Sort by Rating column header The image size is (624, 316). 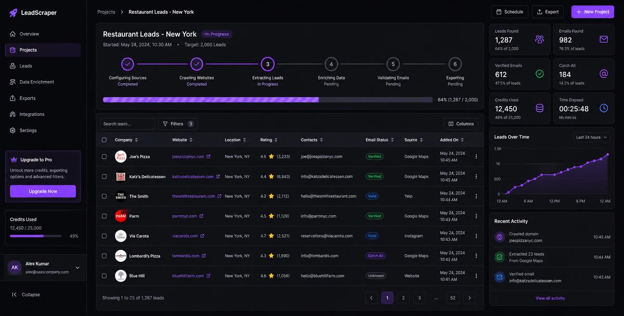pyautogui.click(x=269, y=140)
